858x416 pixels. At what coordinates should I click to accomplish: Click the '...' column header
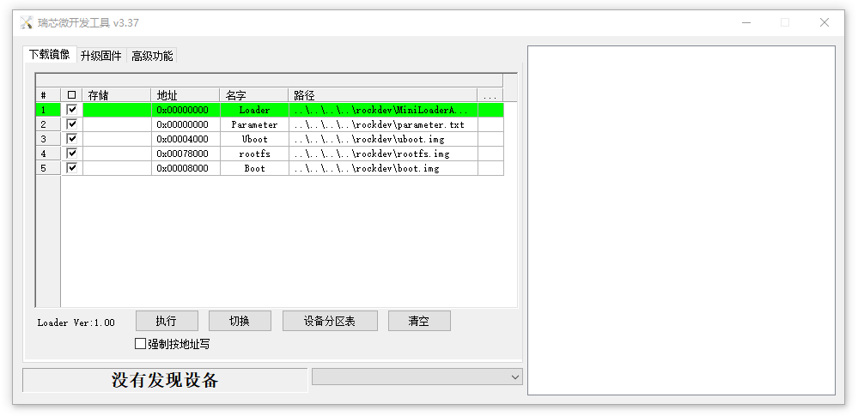[x=490, y=95]
